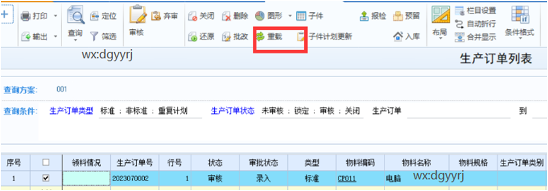Click the 审核 status cell in row 1
This screenshot has height=191, width=548.
click(215, 178)
